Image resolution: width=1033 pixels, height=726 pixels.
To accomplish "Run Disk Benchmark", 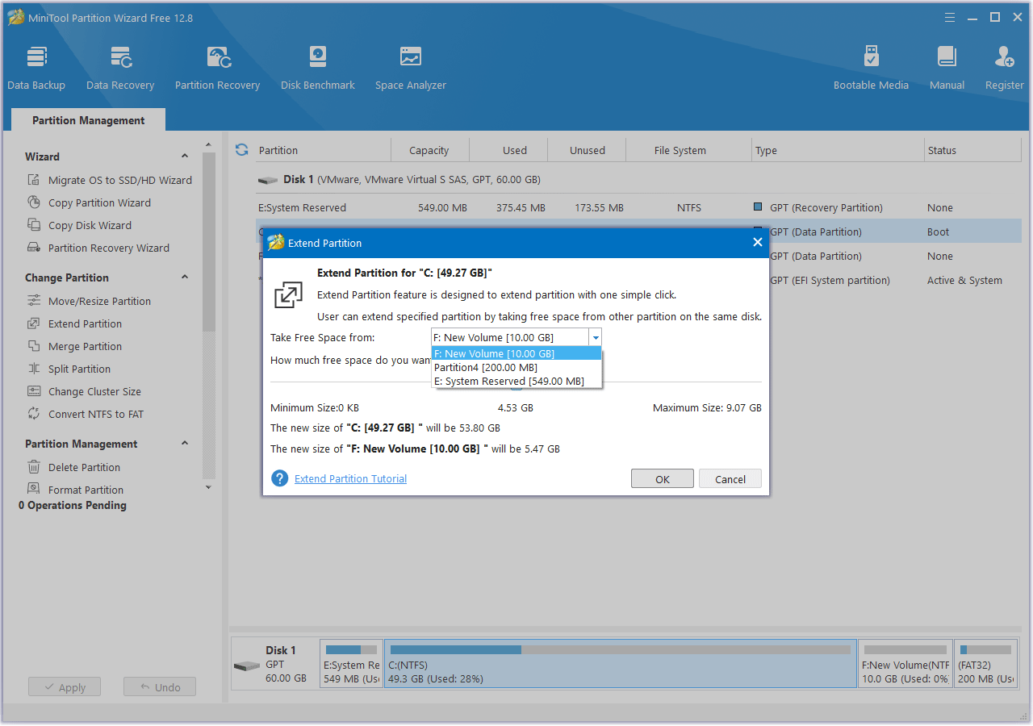I will [317, 65].
